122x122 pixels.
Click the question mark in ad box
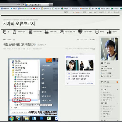[x=68, y=83]
